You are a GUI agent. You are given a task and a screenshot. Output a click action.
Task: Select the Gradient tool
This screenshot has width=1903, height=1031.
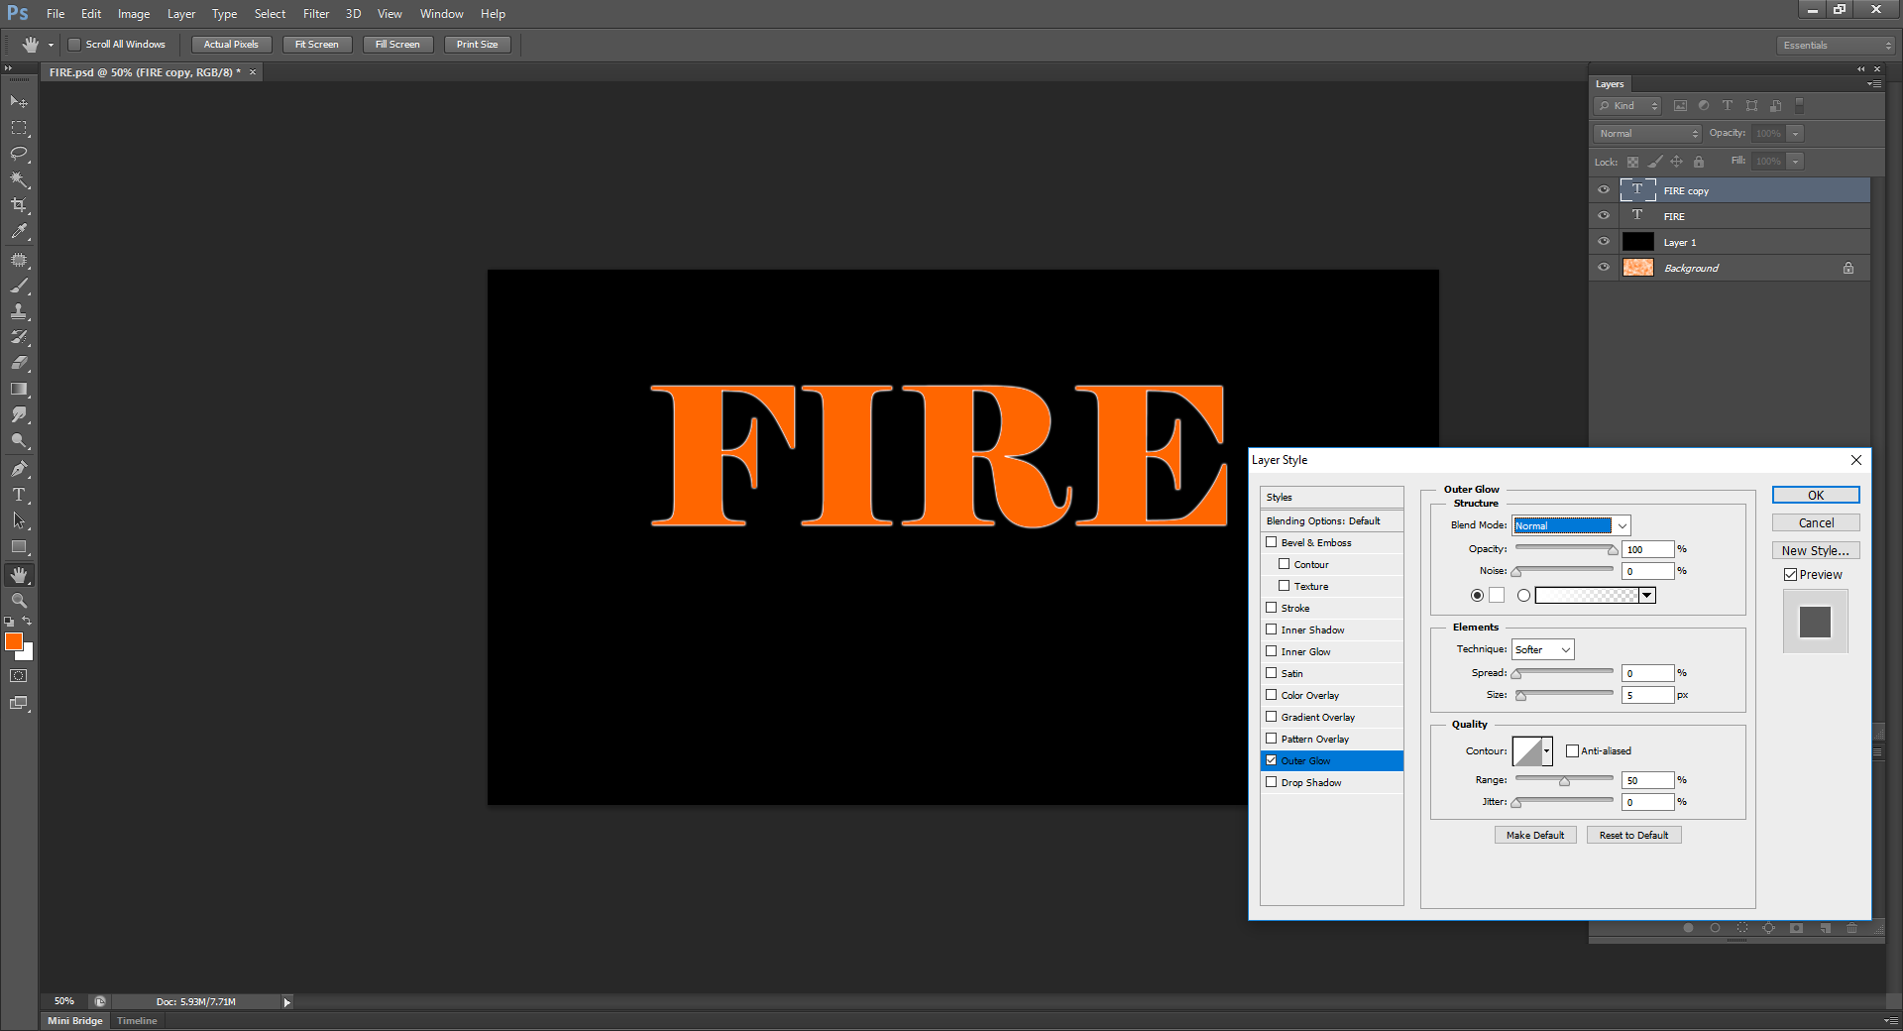click(19, 389)
